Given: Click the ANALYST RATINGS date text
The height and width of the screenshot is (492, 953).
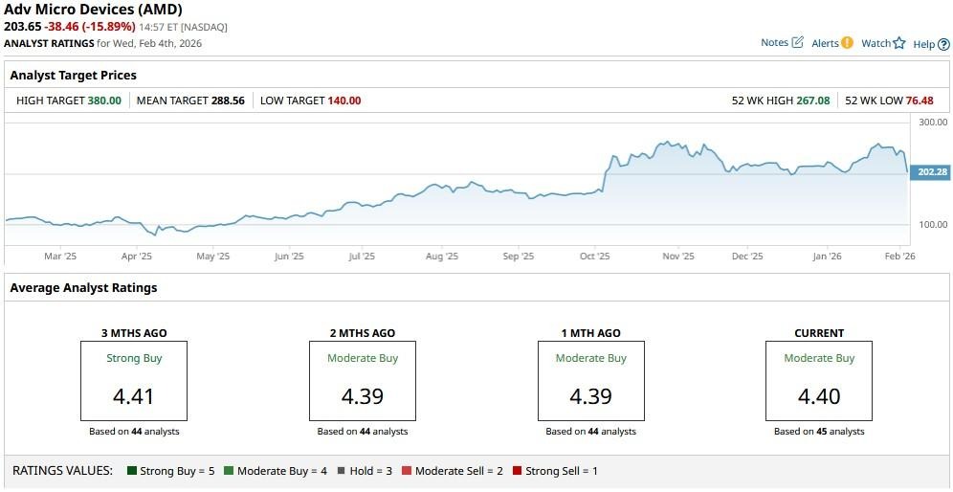Looking at the screenshot, I should 103,43.
